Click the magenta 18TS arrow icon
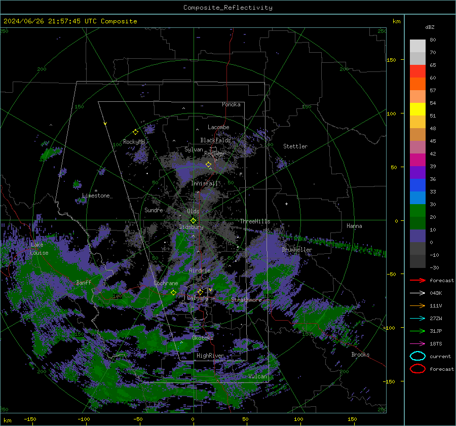 (x=417, y=344)
